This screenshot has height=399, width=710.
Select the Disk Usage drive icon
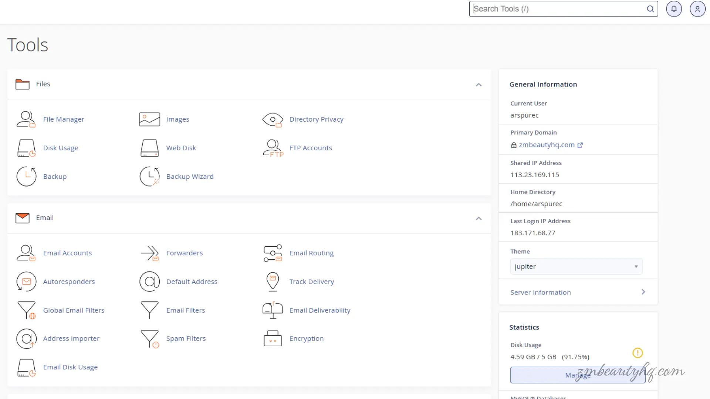(26, 148)
